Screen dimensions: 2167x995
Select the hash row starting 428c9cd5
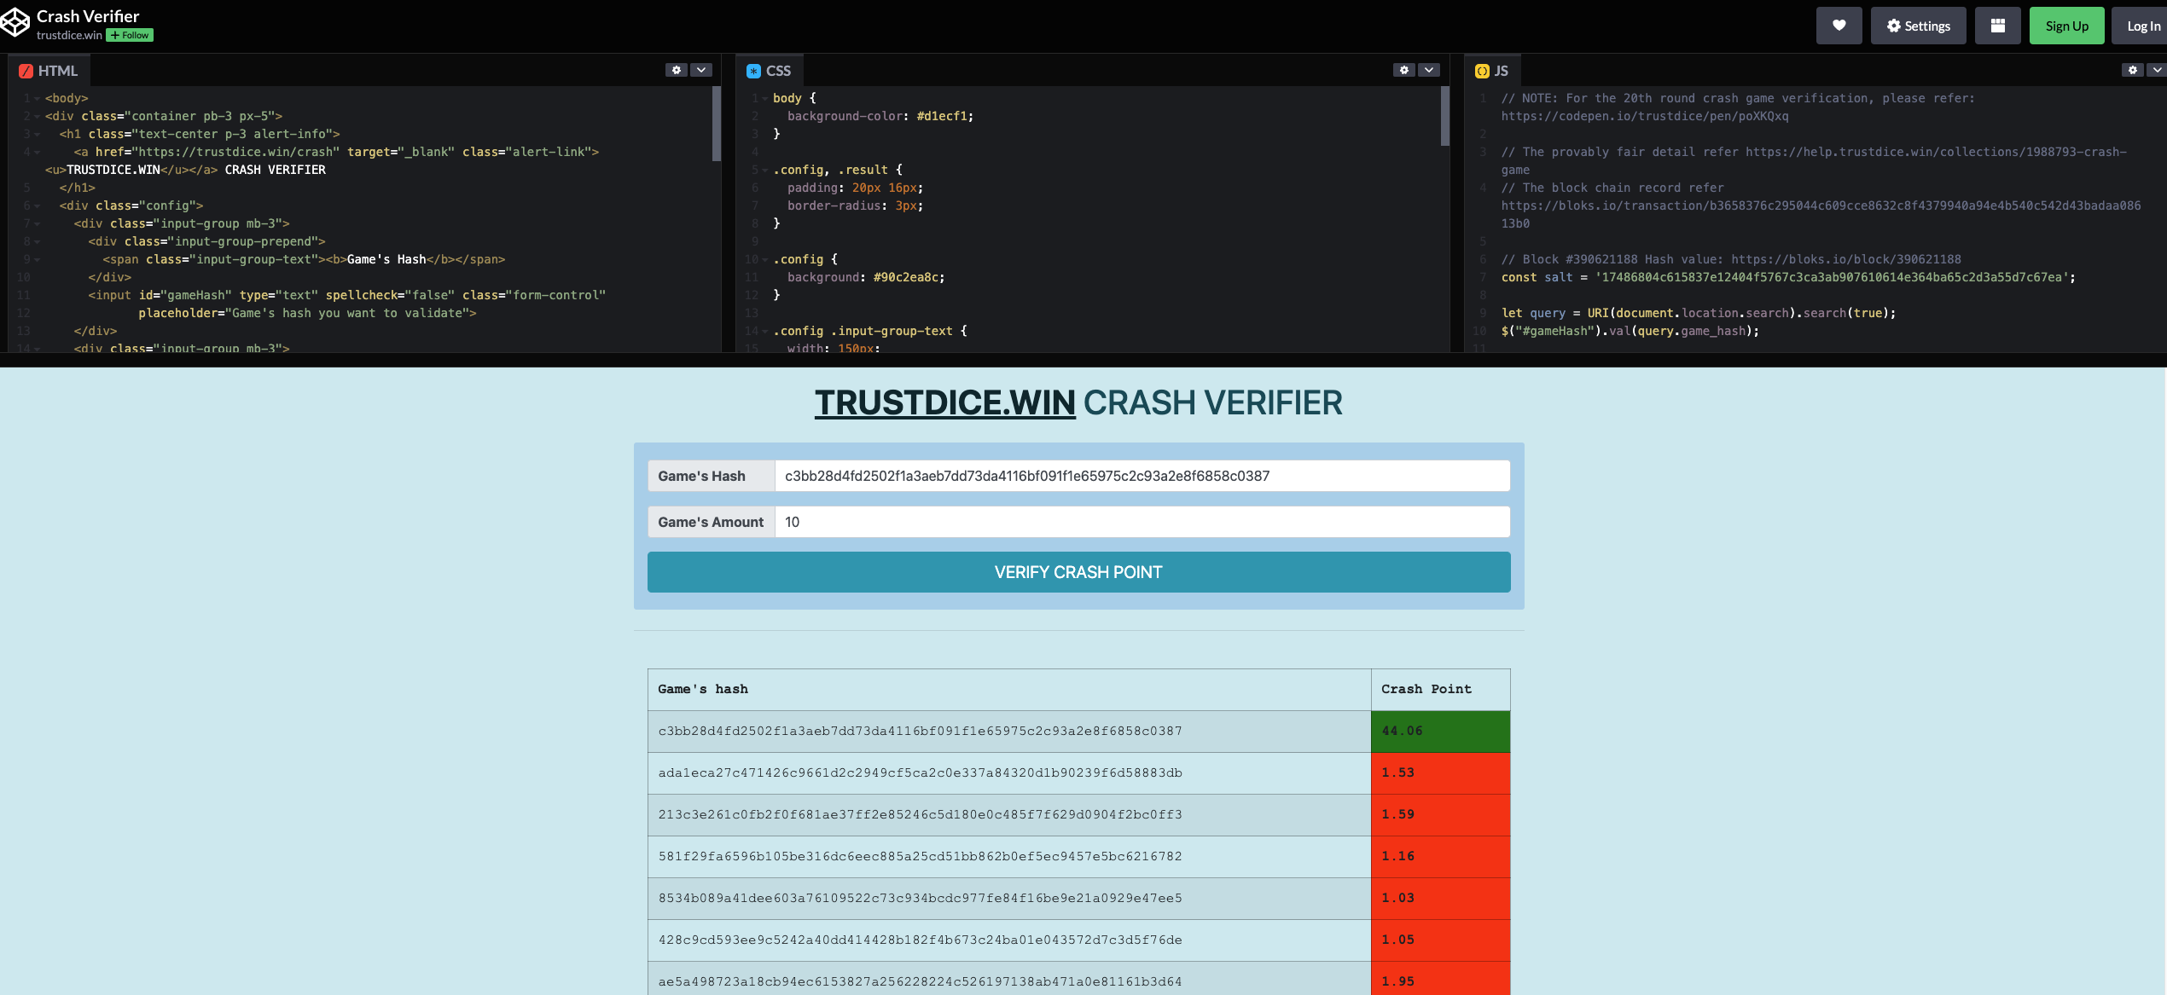tap(1009, 940)
